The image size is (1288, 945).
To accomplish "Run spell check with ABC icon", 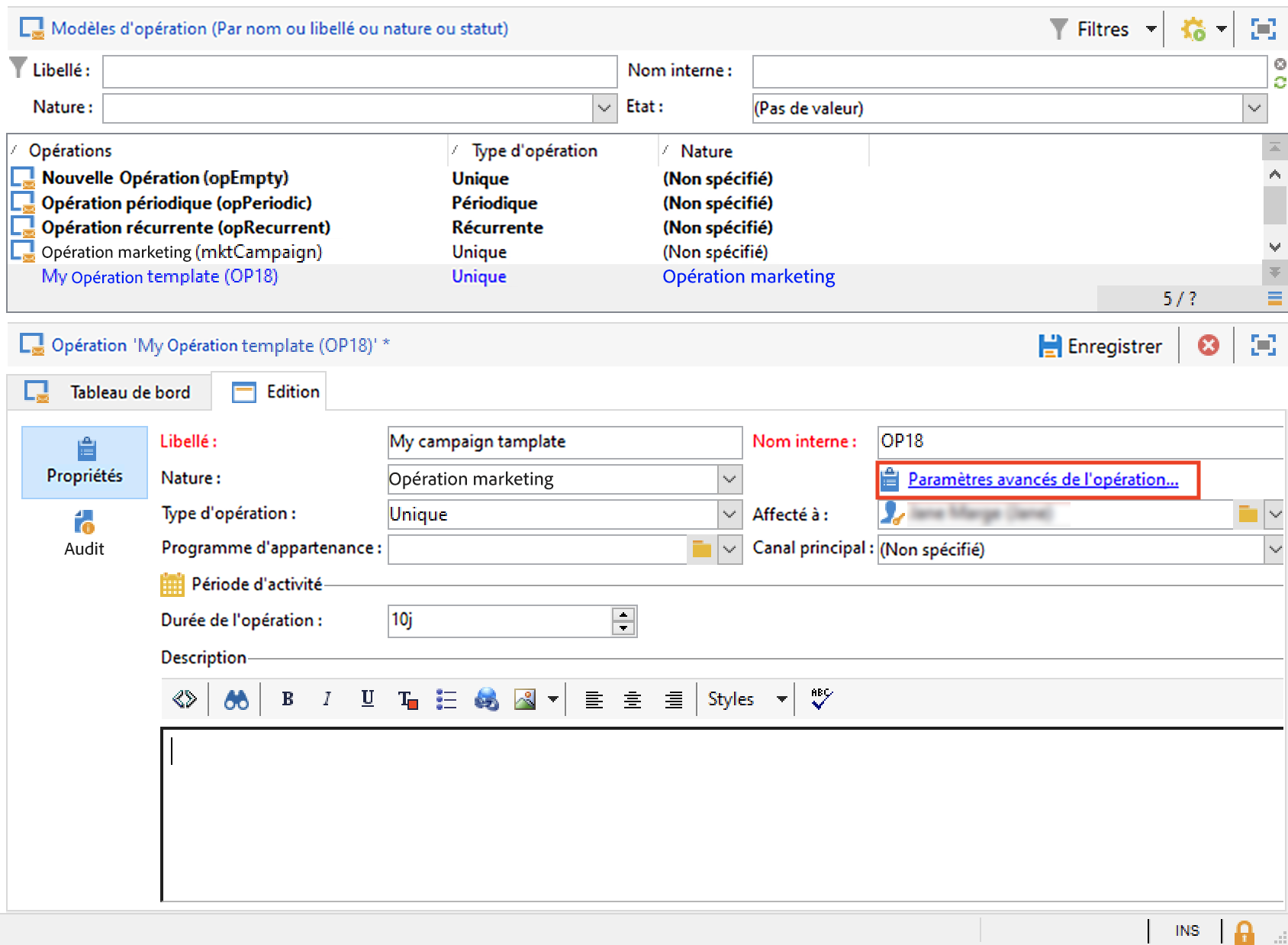I will coord(821,698).
